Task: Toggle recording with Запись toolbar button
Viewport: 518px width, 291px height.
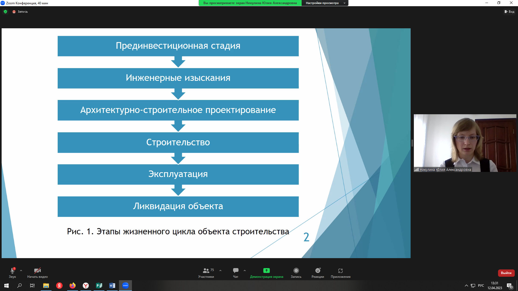Action: [x=296, y=272]
